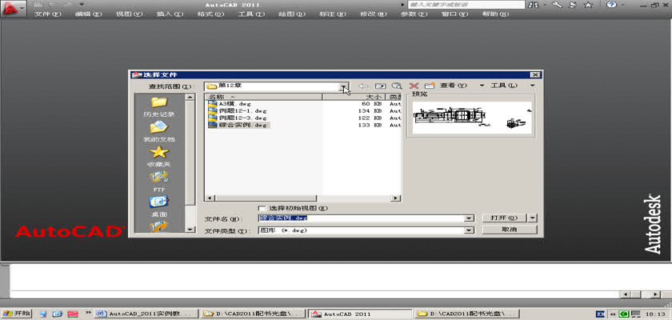The height and width of the screenshot is (320, 672).
Task: Click the wrench subscription center icon
Action: (x=557, y=5)
